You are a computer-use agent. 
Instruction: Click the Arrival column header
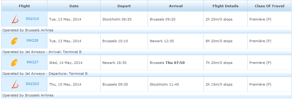click(x=176, y=6)
